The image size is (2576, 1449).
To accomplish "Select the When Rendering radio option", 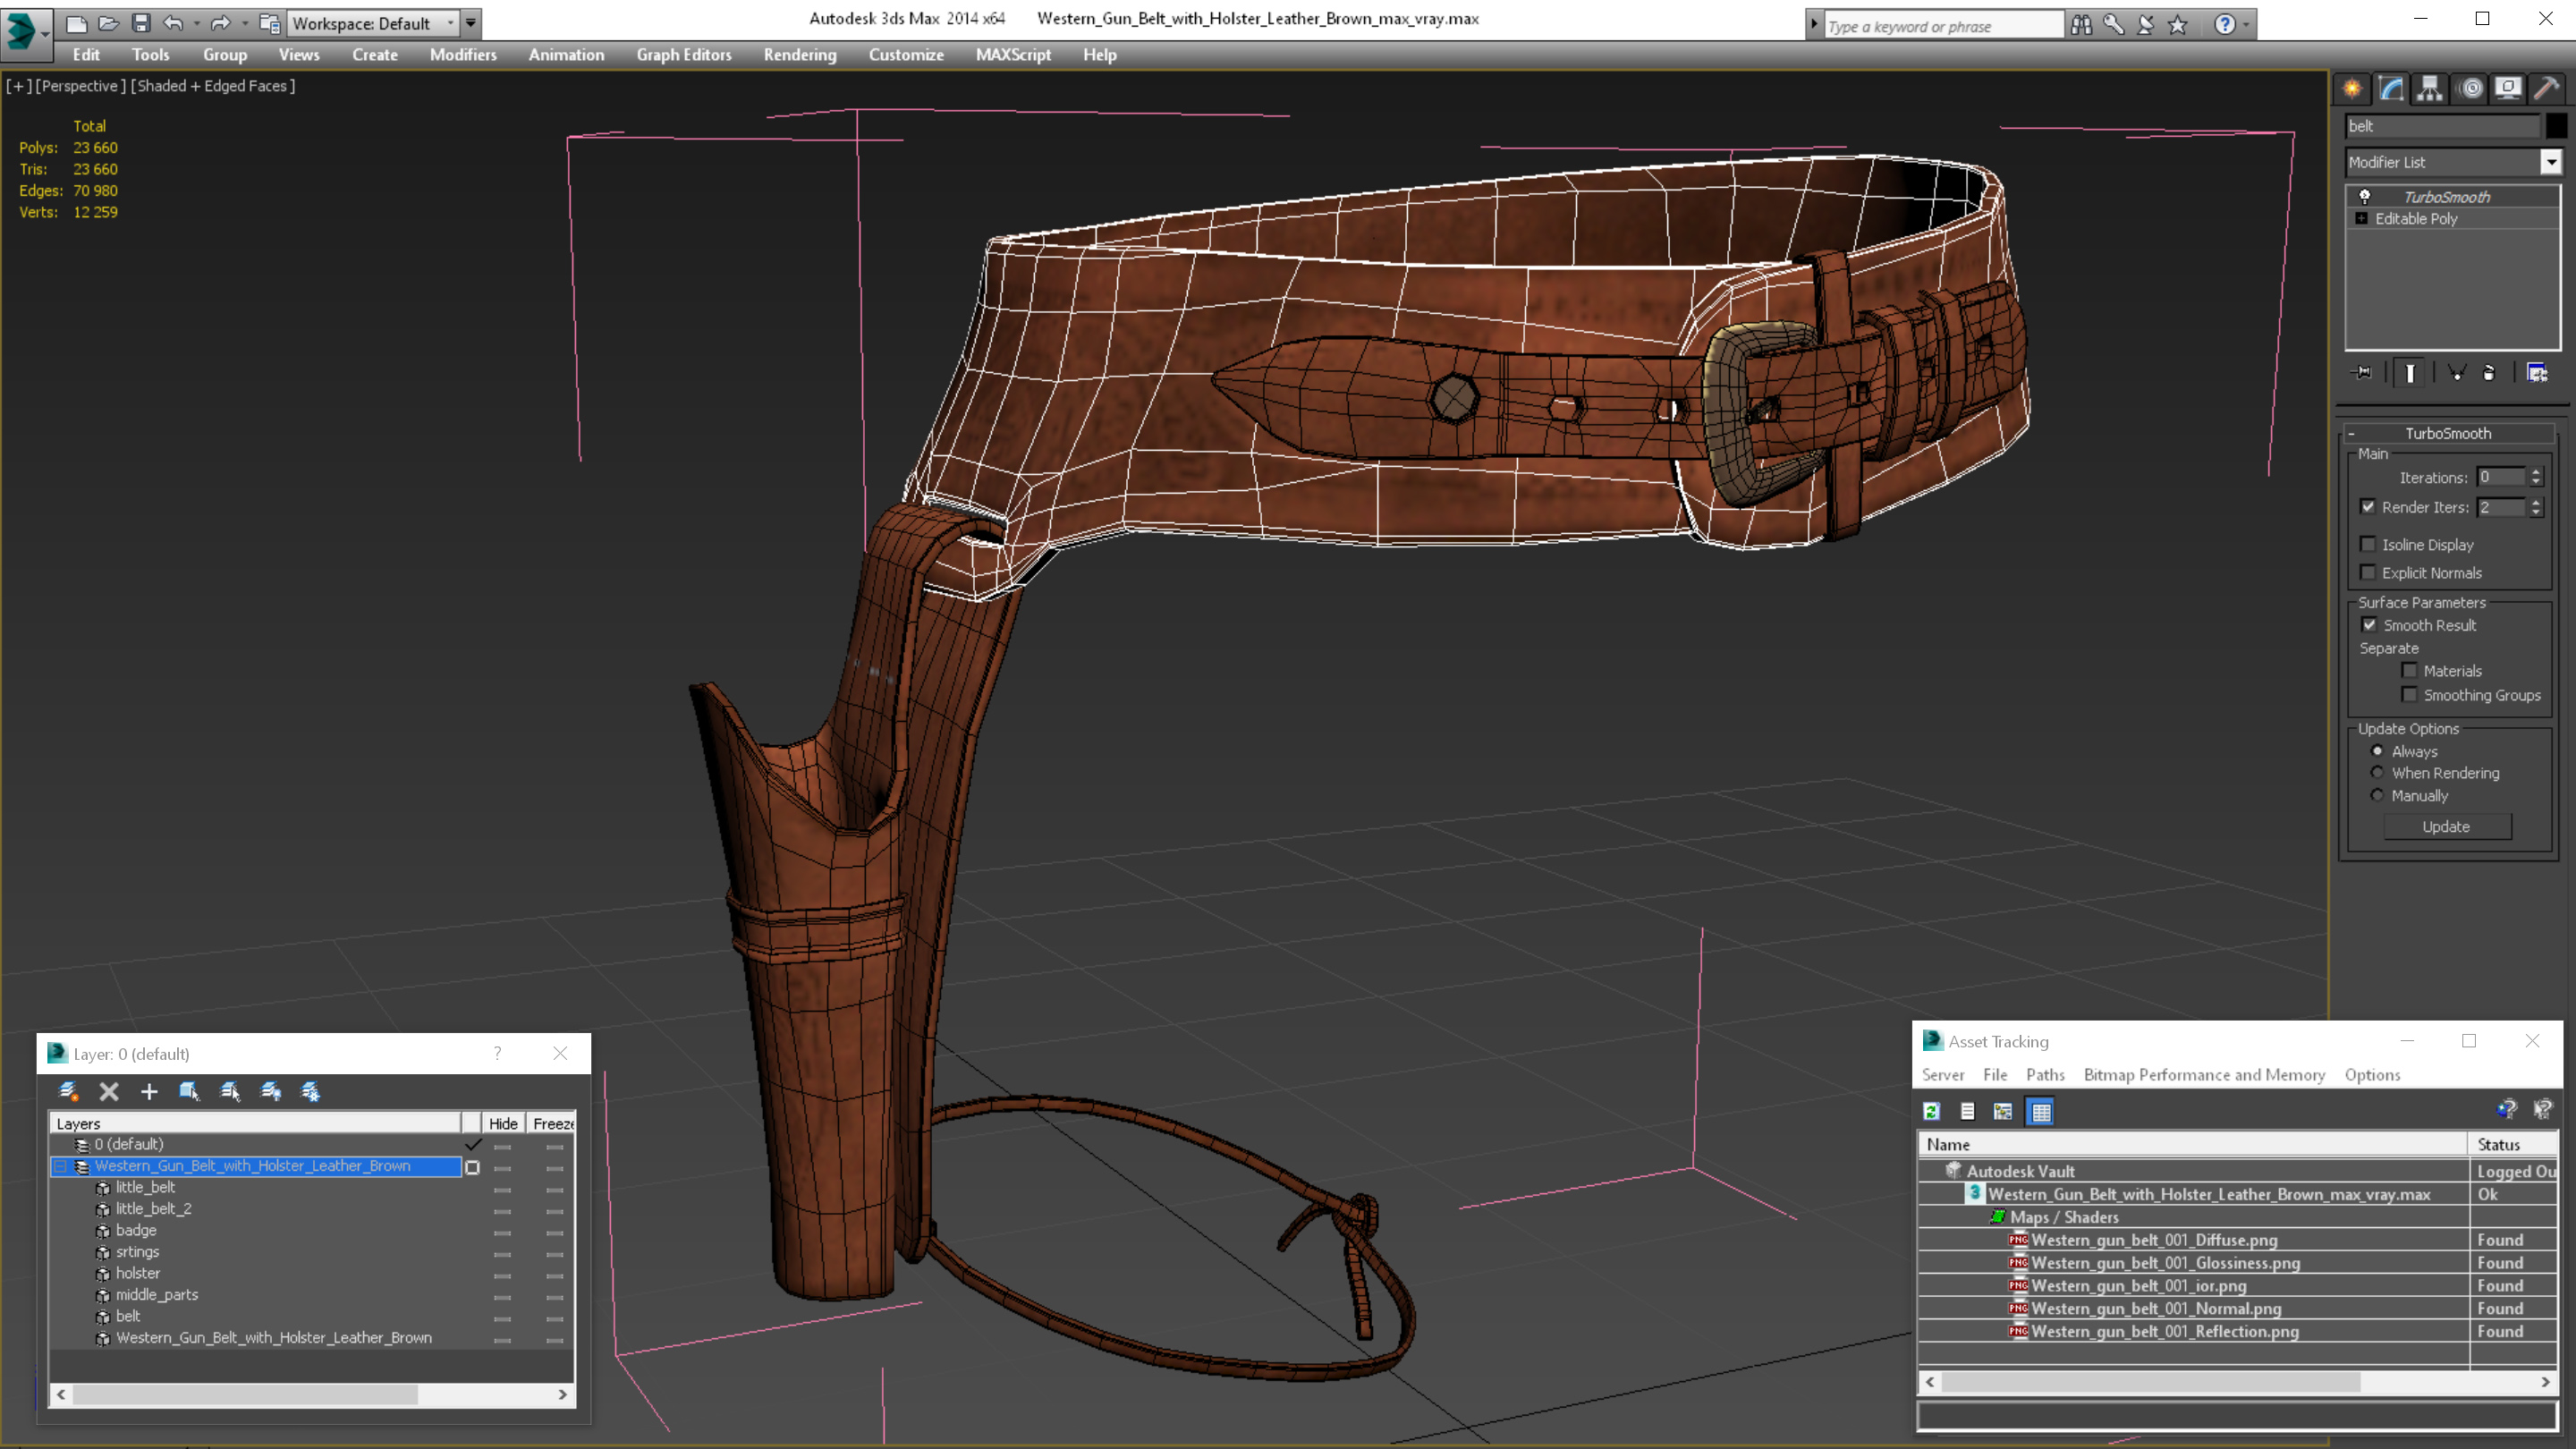I will coord(2377,773).
